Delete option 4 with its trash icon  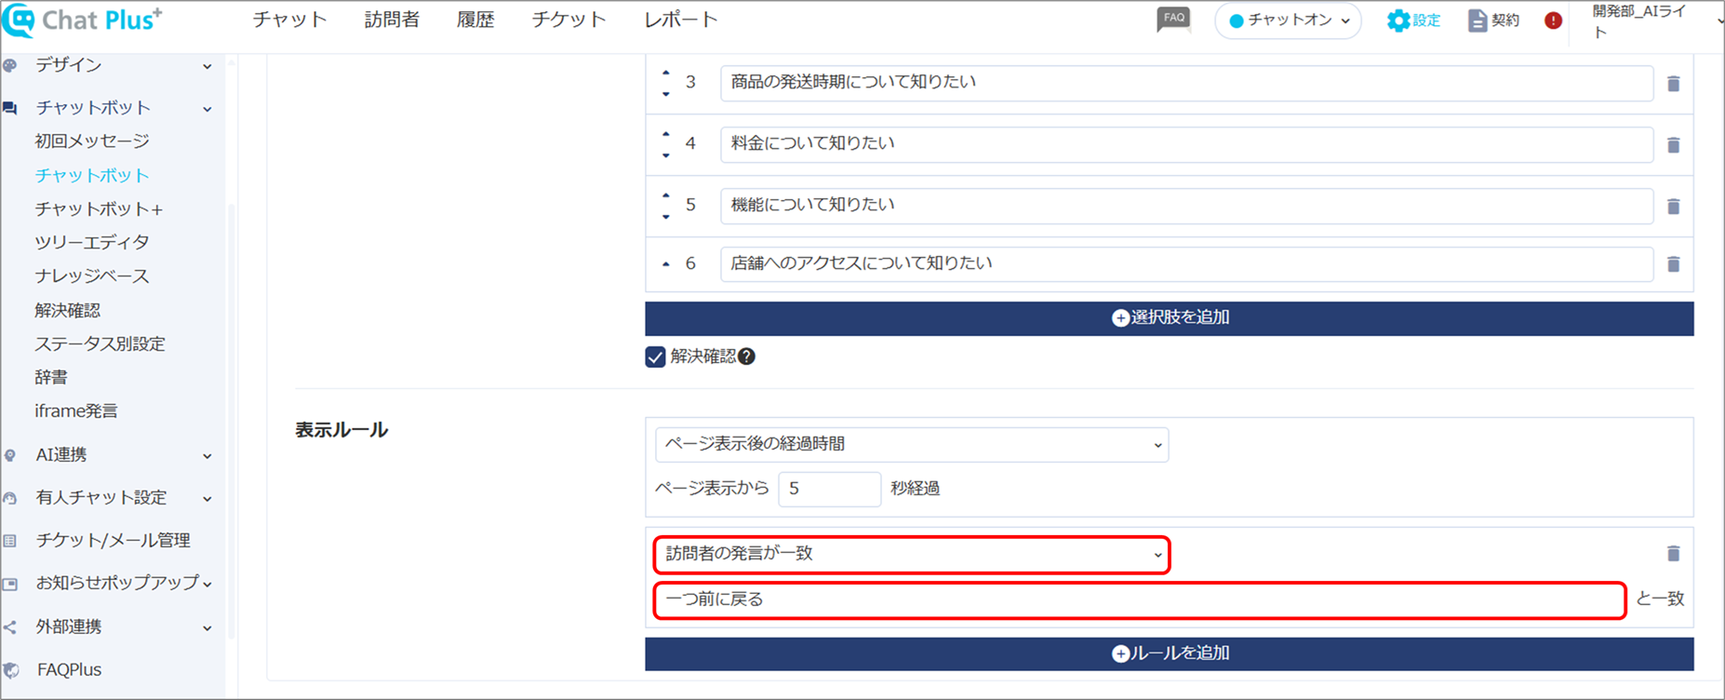tap(1673, 145)
